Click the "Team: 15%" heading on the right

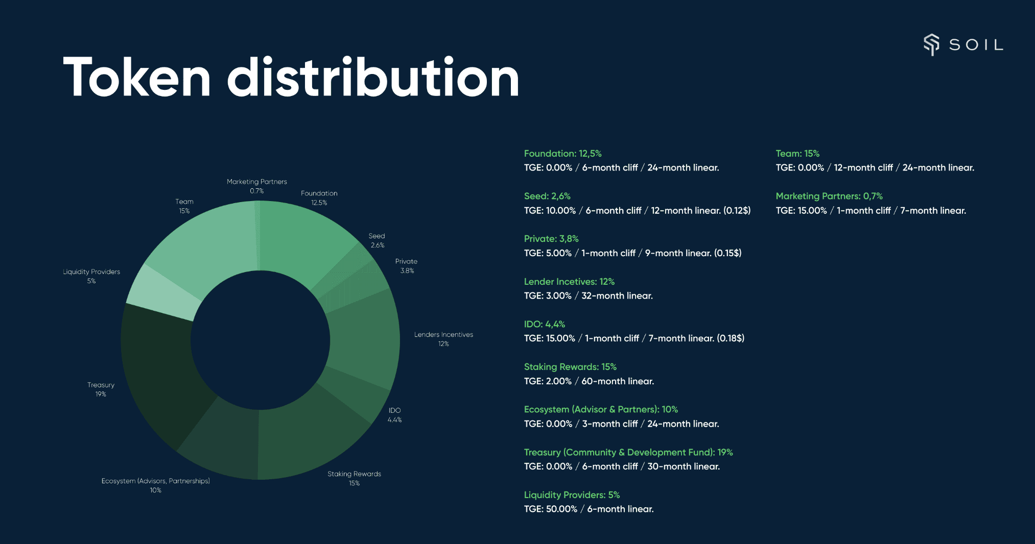coord(797,154)
